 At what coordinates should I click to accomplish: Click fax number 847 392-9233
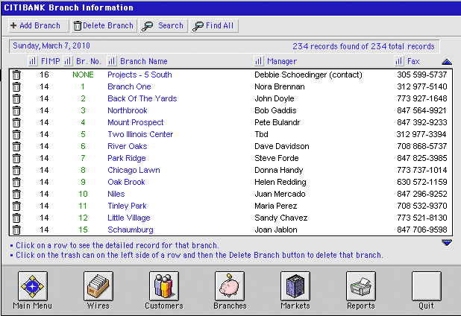[x=422, y=122]
